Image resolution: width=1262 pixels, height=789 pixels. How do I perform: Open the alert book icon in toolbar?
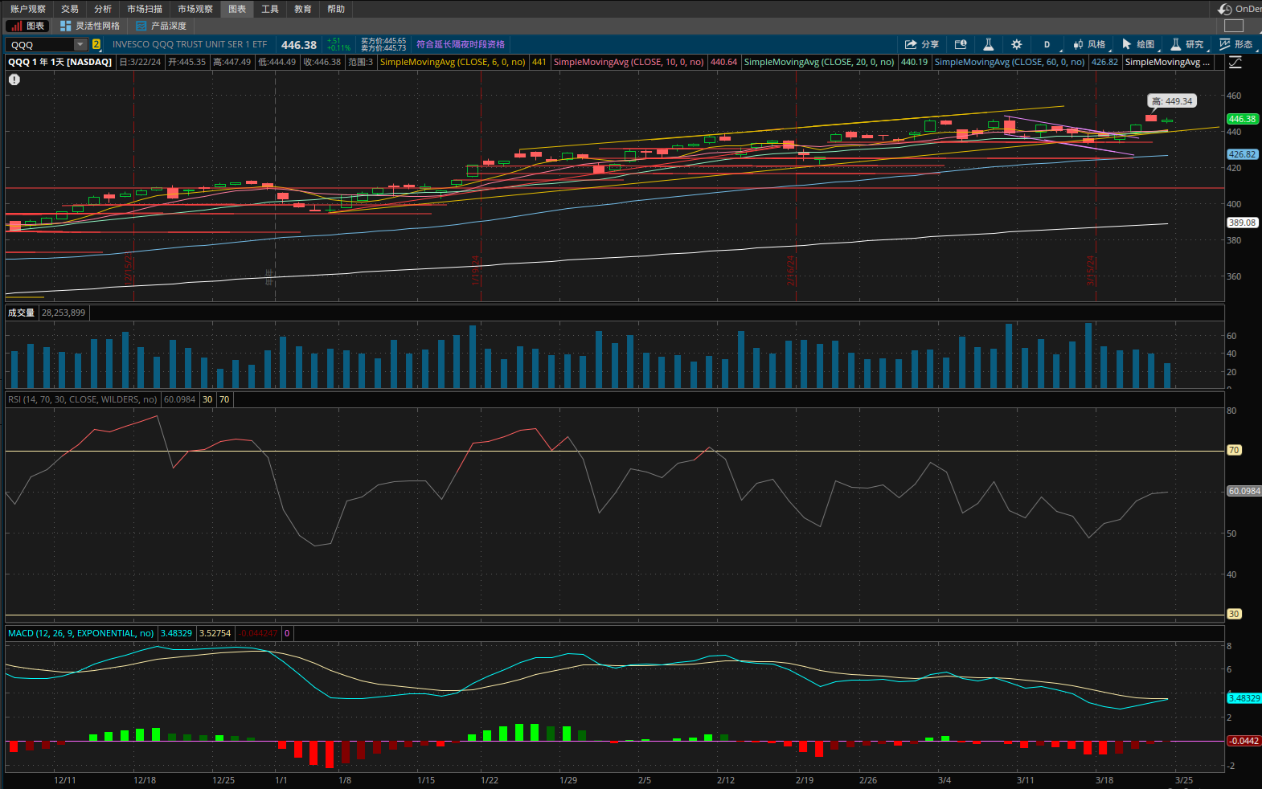[x=961, y=44]
